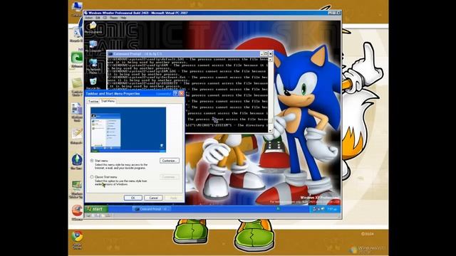The width and height of the screenshot is (456, 256).
Task: Click the XP Start button
Action: pyautogui.click(x=96, y=209)
